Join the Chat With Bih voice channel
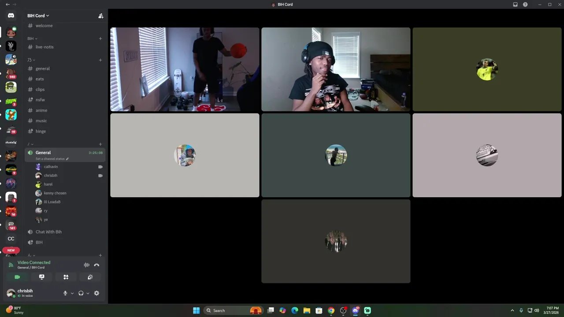Screen dimensions: 564x317 point(65,232)
